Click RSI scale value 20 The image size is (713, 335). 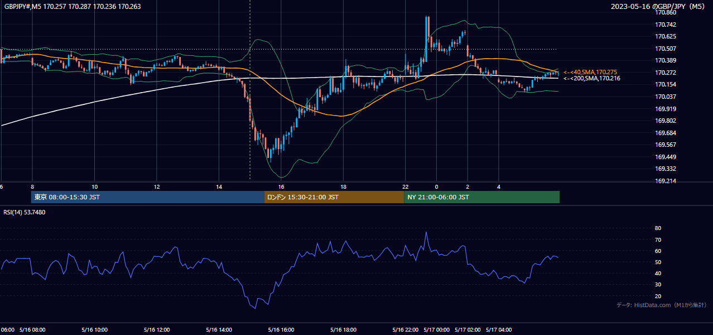click(658, 296)
